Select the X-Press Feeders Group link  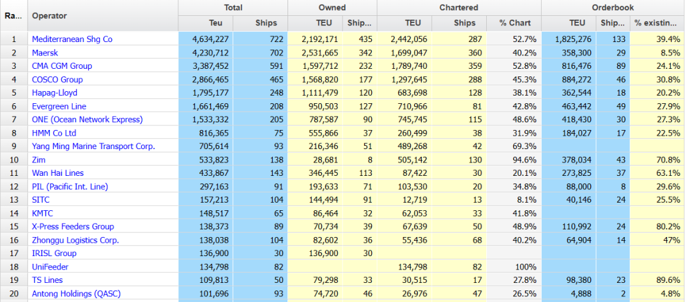click(73, 227)
